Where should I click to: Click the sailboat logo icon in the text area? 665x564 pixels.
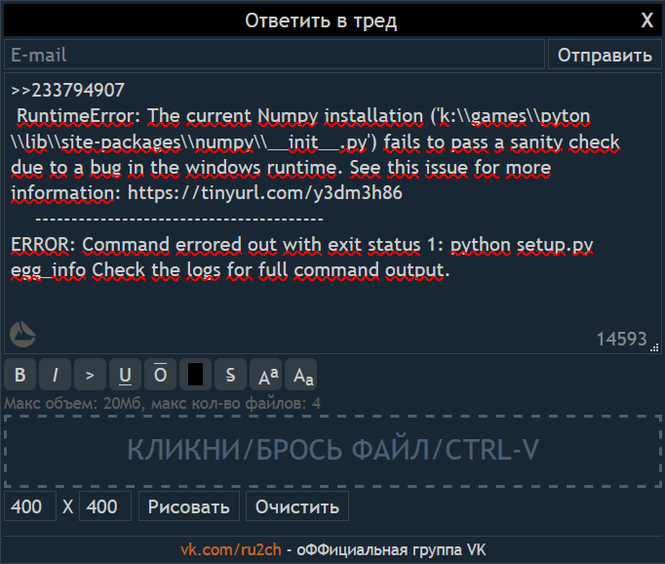(x=22, y=335)
